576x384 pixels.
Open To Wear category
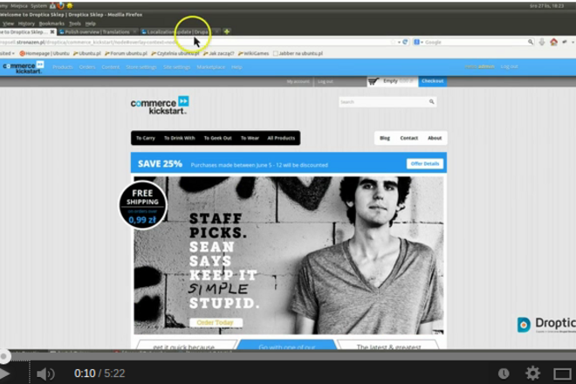(250, 138)
